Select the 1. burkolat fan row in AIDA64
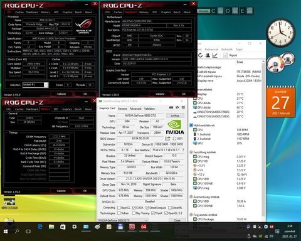 (221, 134)
